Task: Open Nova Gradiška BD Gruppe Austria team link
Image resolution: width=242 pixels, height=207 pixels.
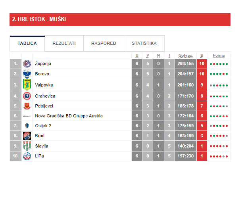Action: pos(69,116)
